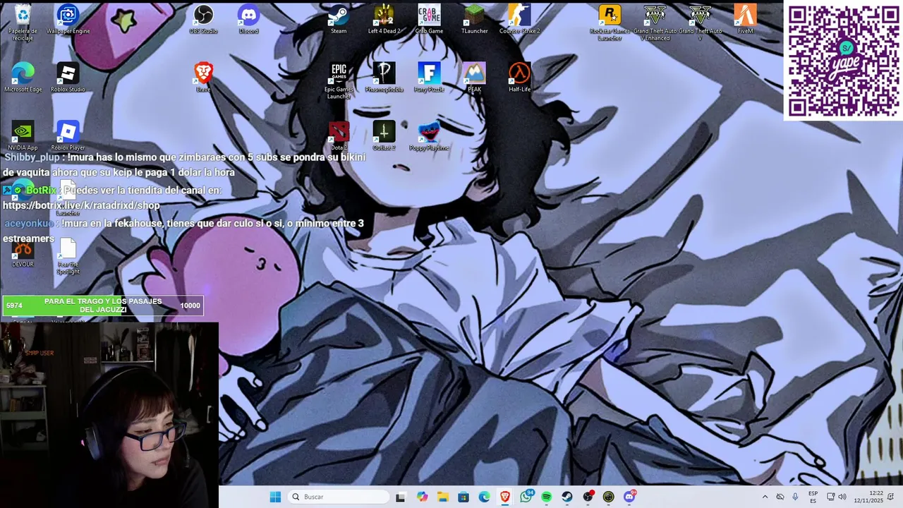Click the streamer webcam overlay
The width and height of the screenshot is (903, 508).
(x=109, y=415)
